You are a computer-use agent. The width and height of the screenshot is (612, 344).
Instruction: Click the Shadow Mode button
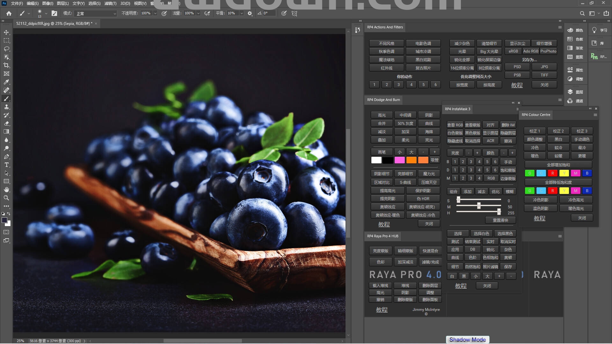[x=467, y=340]
